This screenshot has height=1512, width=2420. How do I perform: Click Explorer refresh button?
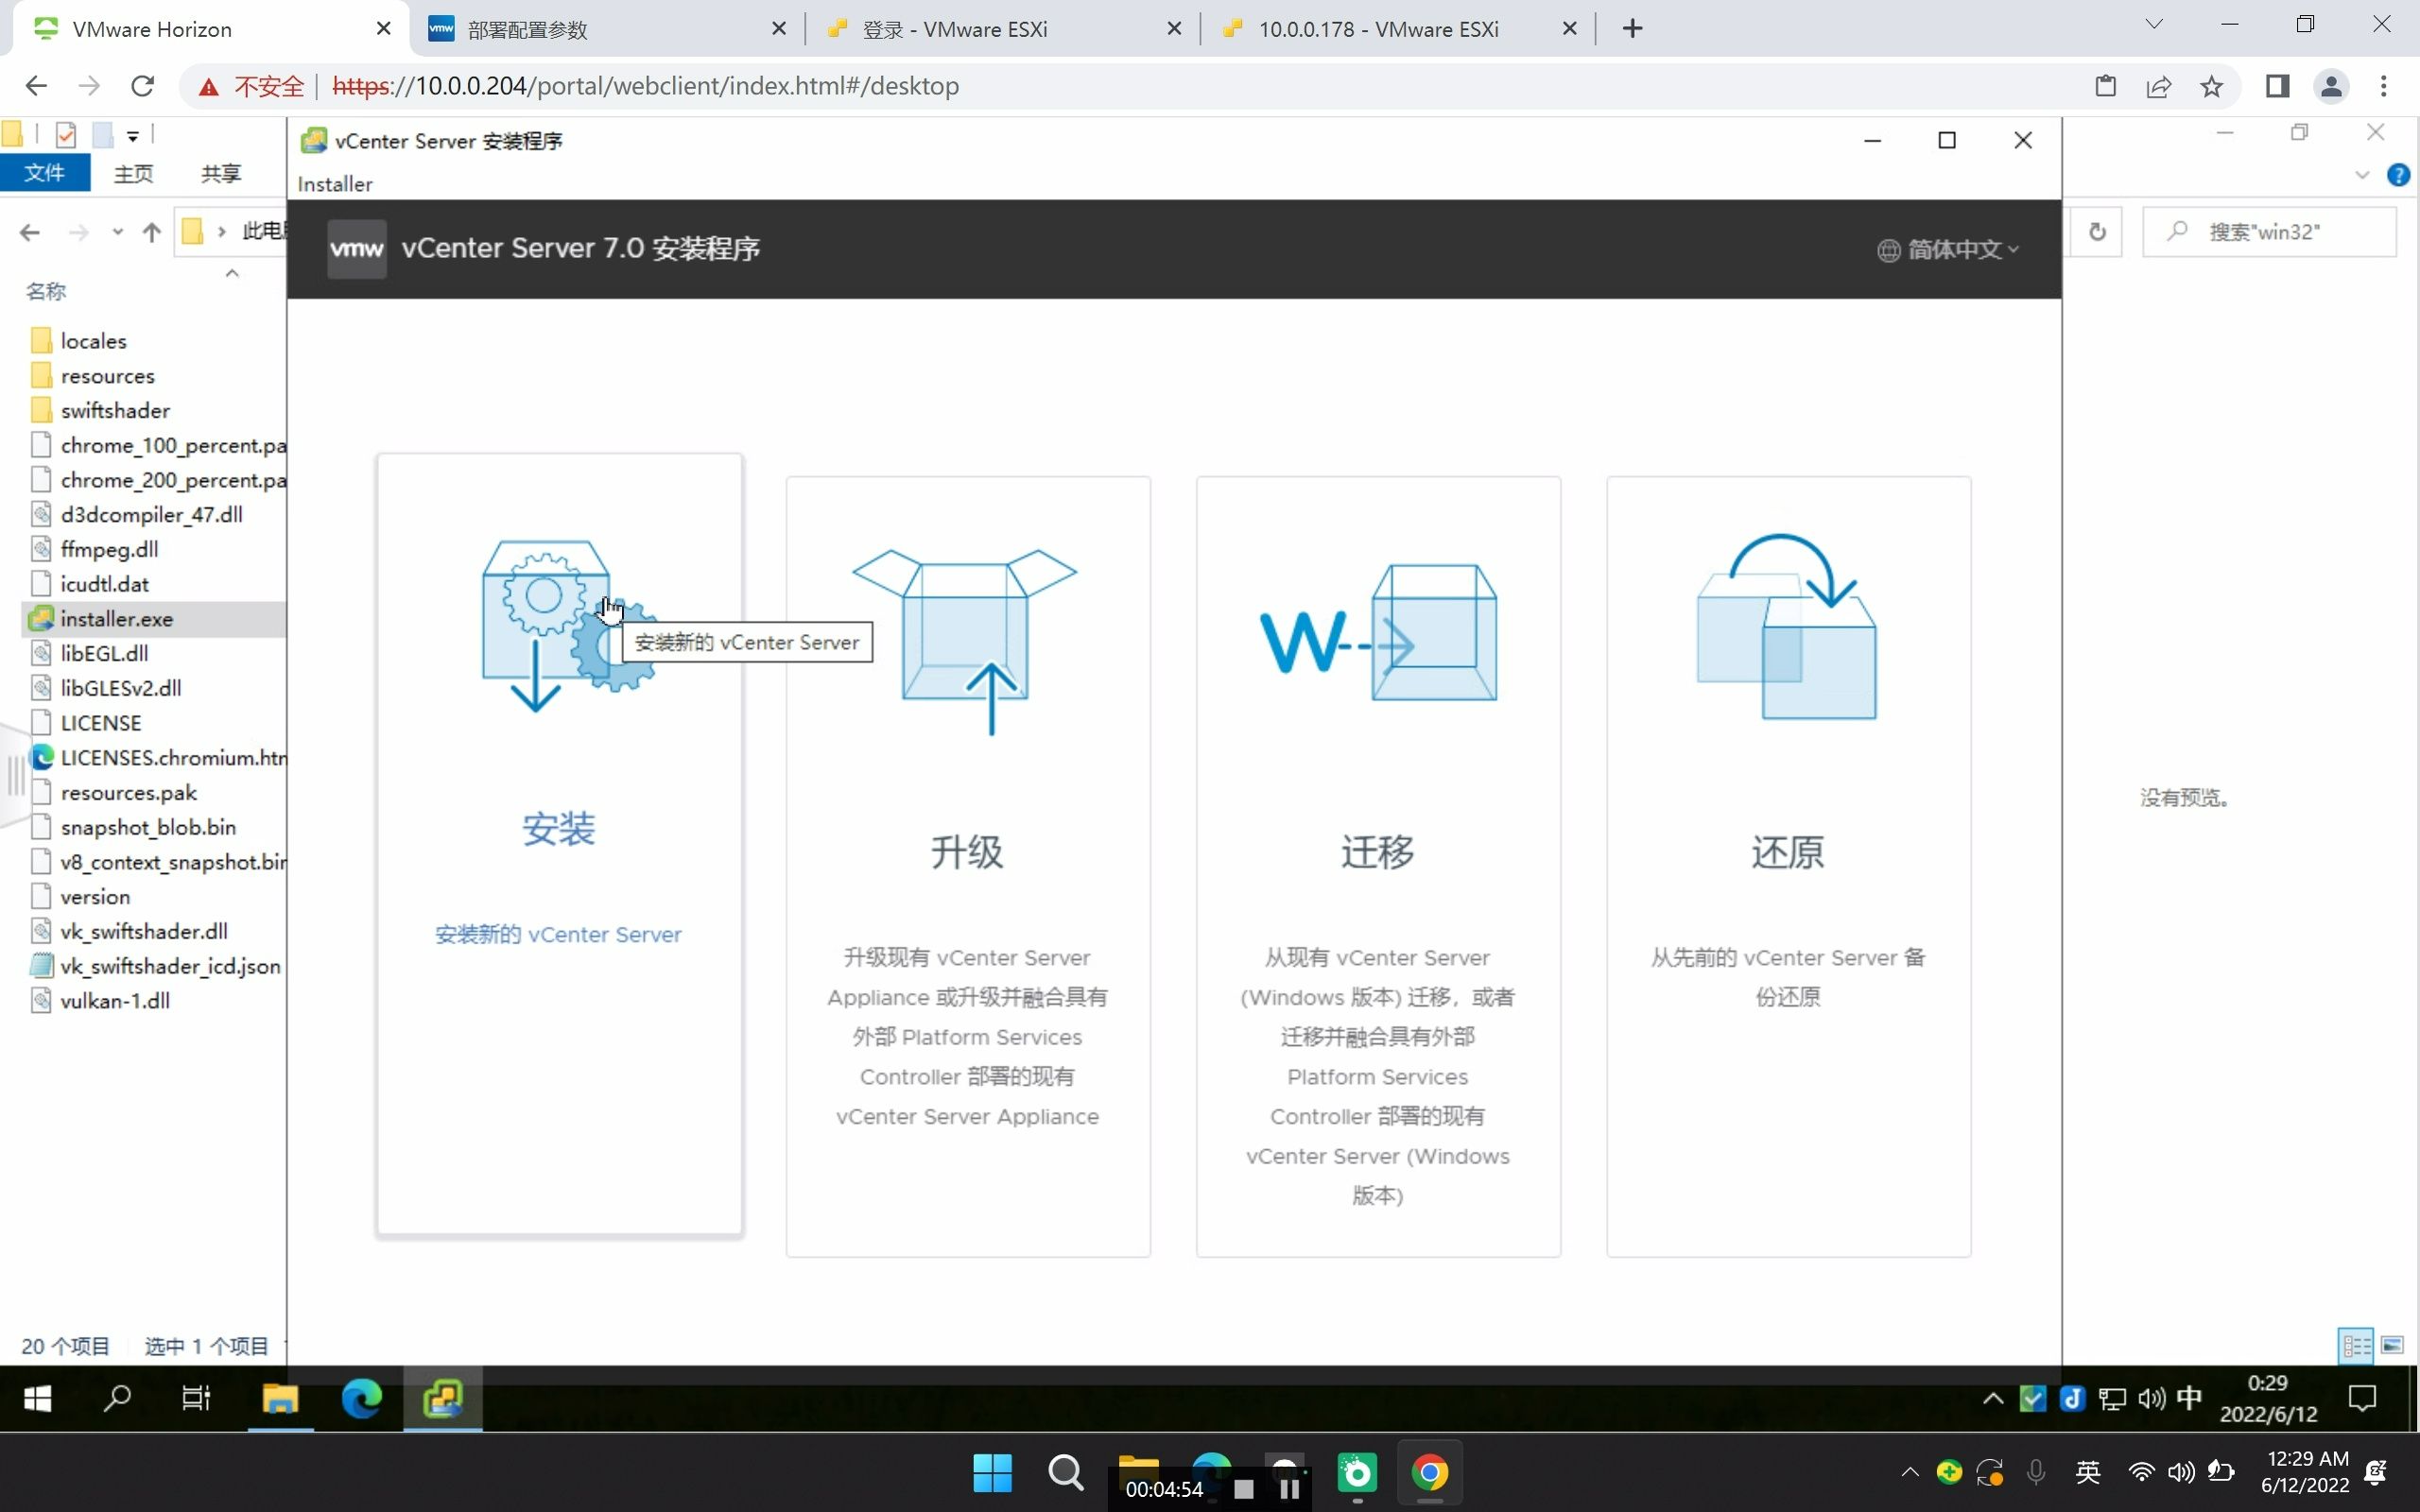pos(2097,232)
